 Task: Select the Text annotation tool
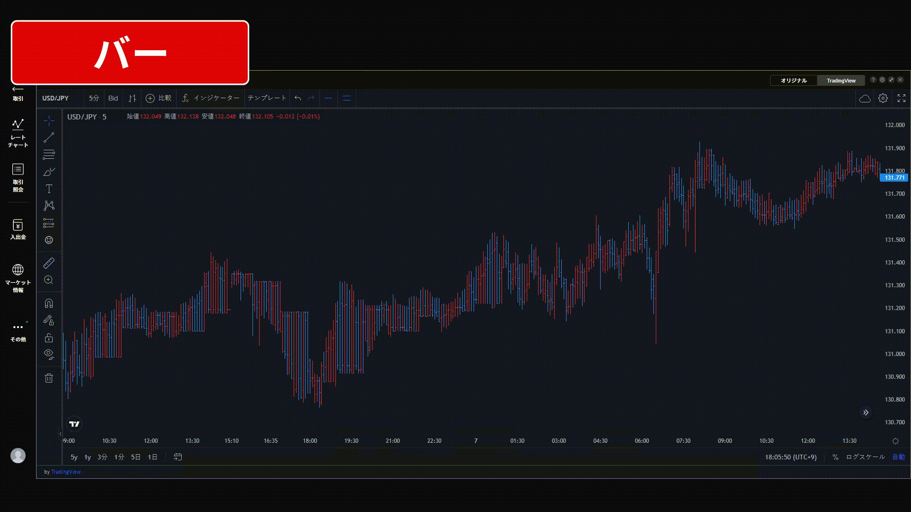click(49, 189)
